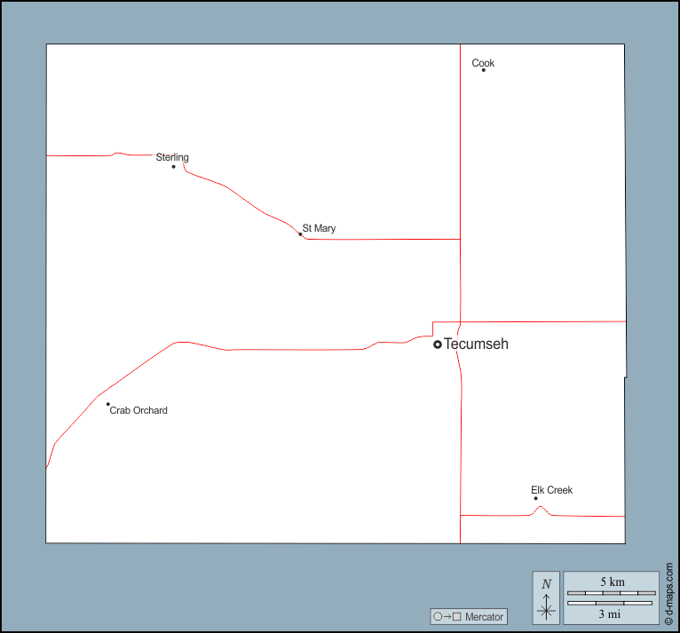This screenshot has height=633, width=680.
Task: Select the Cook town label
Action: [483, 63]
